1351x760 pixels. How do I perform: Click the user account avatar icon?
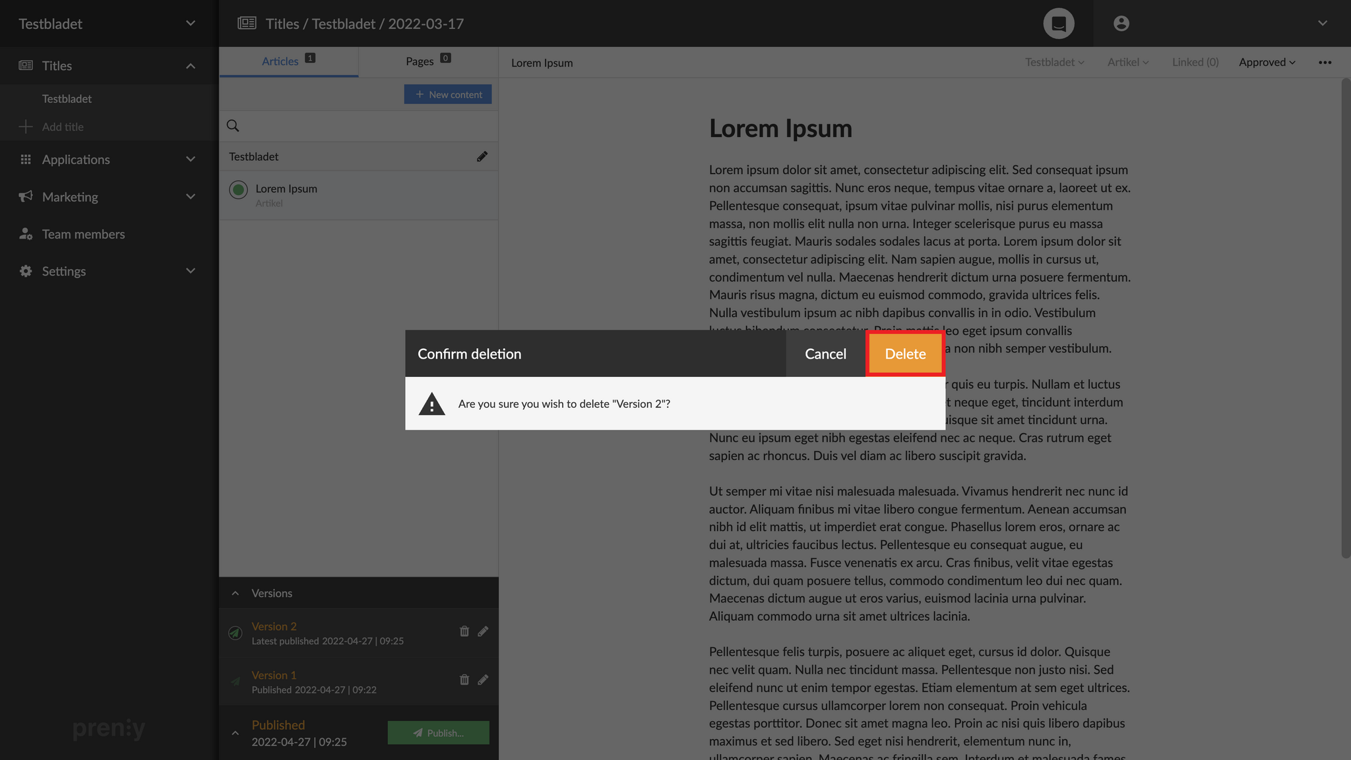point(1121,24)
